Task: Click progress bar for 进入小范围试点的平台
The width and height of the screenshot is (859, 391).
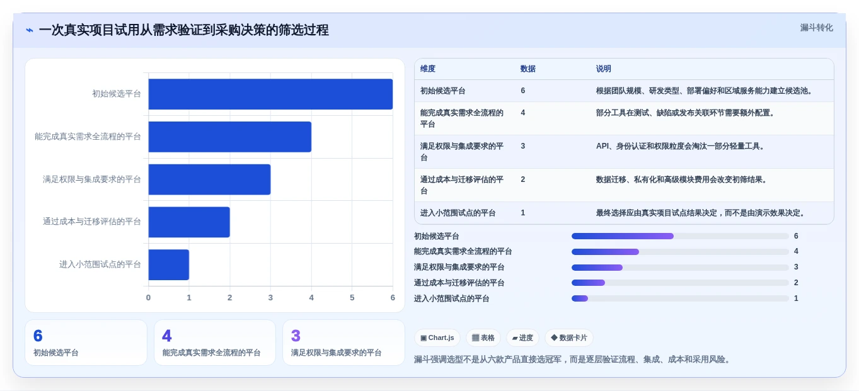Action: tap(680, 298)
